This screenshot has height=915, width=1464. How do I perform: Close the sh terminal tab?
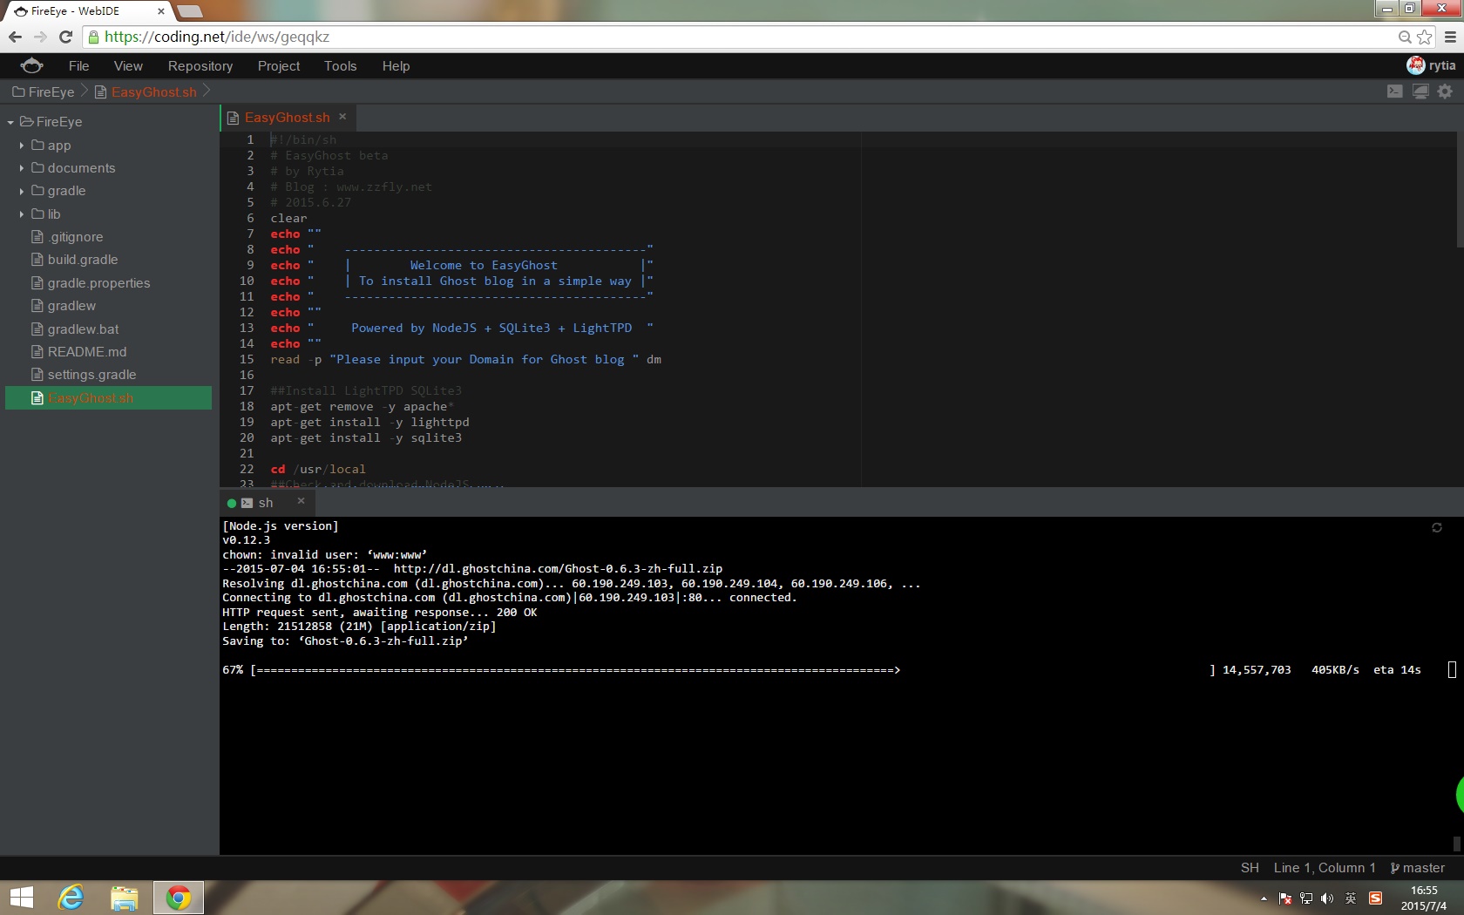point(301,501)
